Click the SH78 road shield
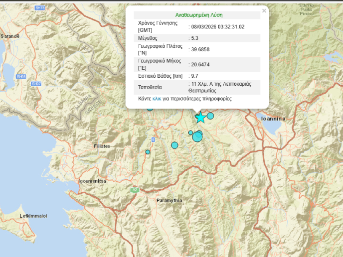Image resolution: width=343 pixels, height=257 pixels. [40, 8]
